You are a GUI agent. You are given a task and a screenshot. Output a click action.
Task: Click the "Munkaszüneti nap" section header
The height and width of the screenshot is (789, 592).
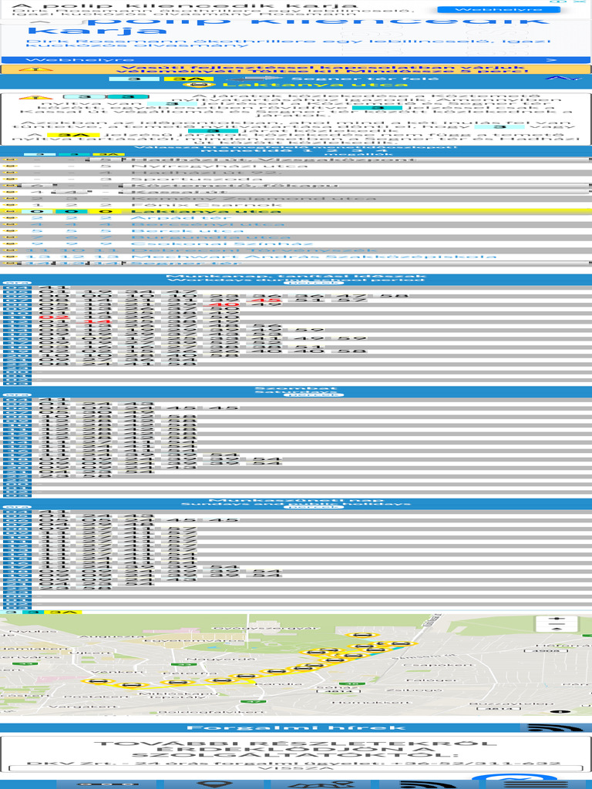click(x=296, y=500)
